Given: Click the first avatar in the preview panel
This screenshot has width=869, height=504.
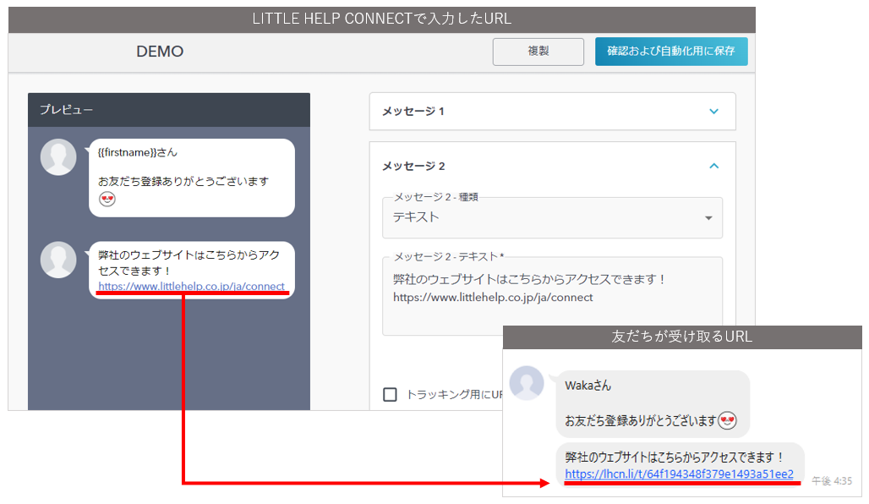Looking at the screenshot, I should pos(58,157).
